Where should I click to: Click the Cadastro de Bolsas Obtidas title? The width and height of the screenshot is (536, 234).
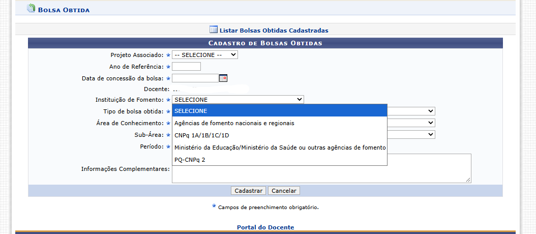click(265, 43)
